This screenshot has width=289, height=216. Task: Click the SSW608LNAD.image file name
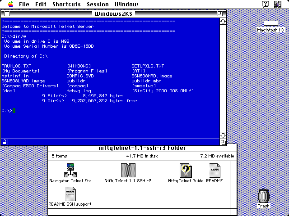pos(23,81)
